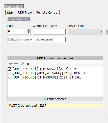Image resolution: width=108 pixels, height=123 pixels.
Task: Click the Connections section label
Action: pos(14,6)
